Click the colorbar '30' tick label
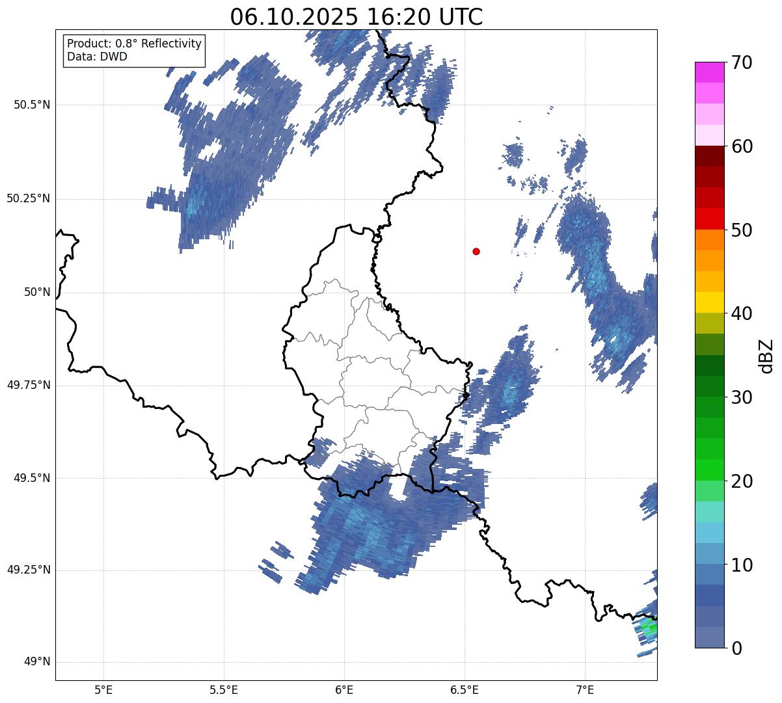The width and height of the screenshot is (782, 703). point(742,397)
